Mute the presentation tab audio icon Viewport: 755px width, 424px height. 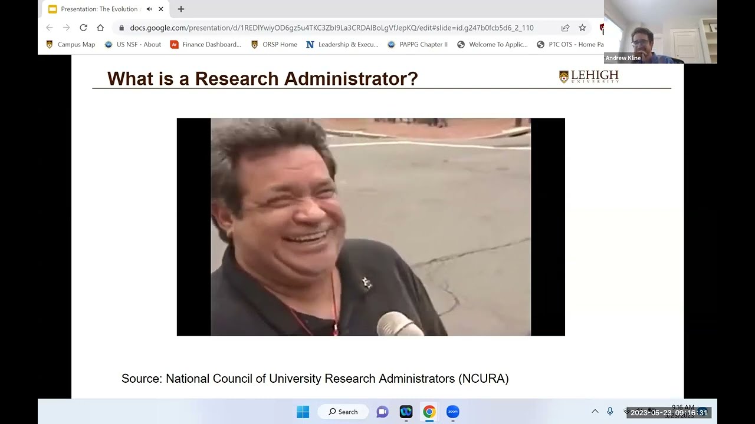[149, 9]
